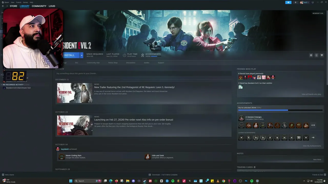The image size is (328, 184).
Task: Launch VLC from the taskbar
Action: [218, 181]
